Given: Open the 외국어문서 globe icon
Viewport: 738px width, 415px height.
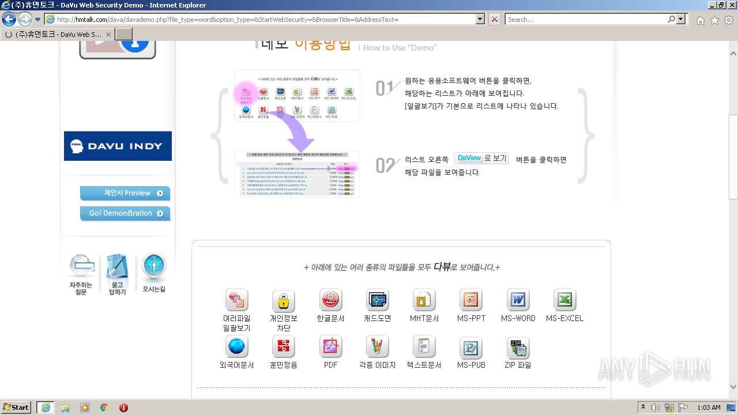Looking at the screenshot, I should [237, 347].
